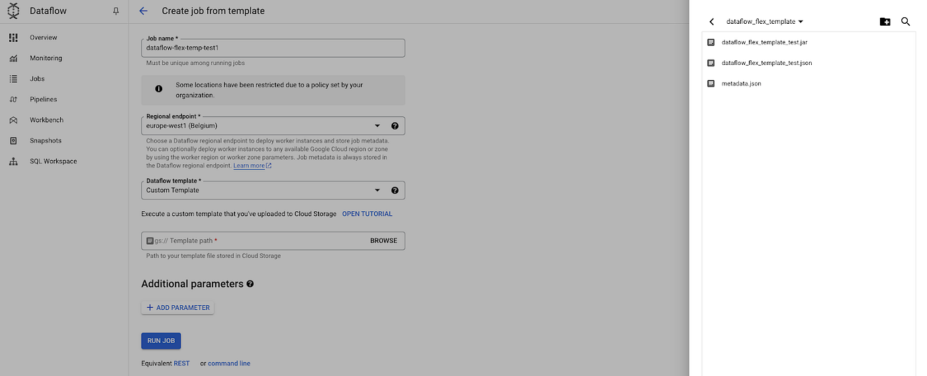
Task: Click the info icon in location notice
Action: click(158, 89)
